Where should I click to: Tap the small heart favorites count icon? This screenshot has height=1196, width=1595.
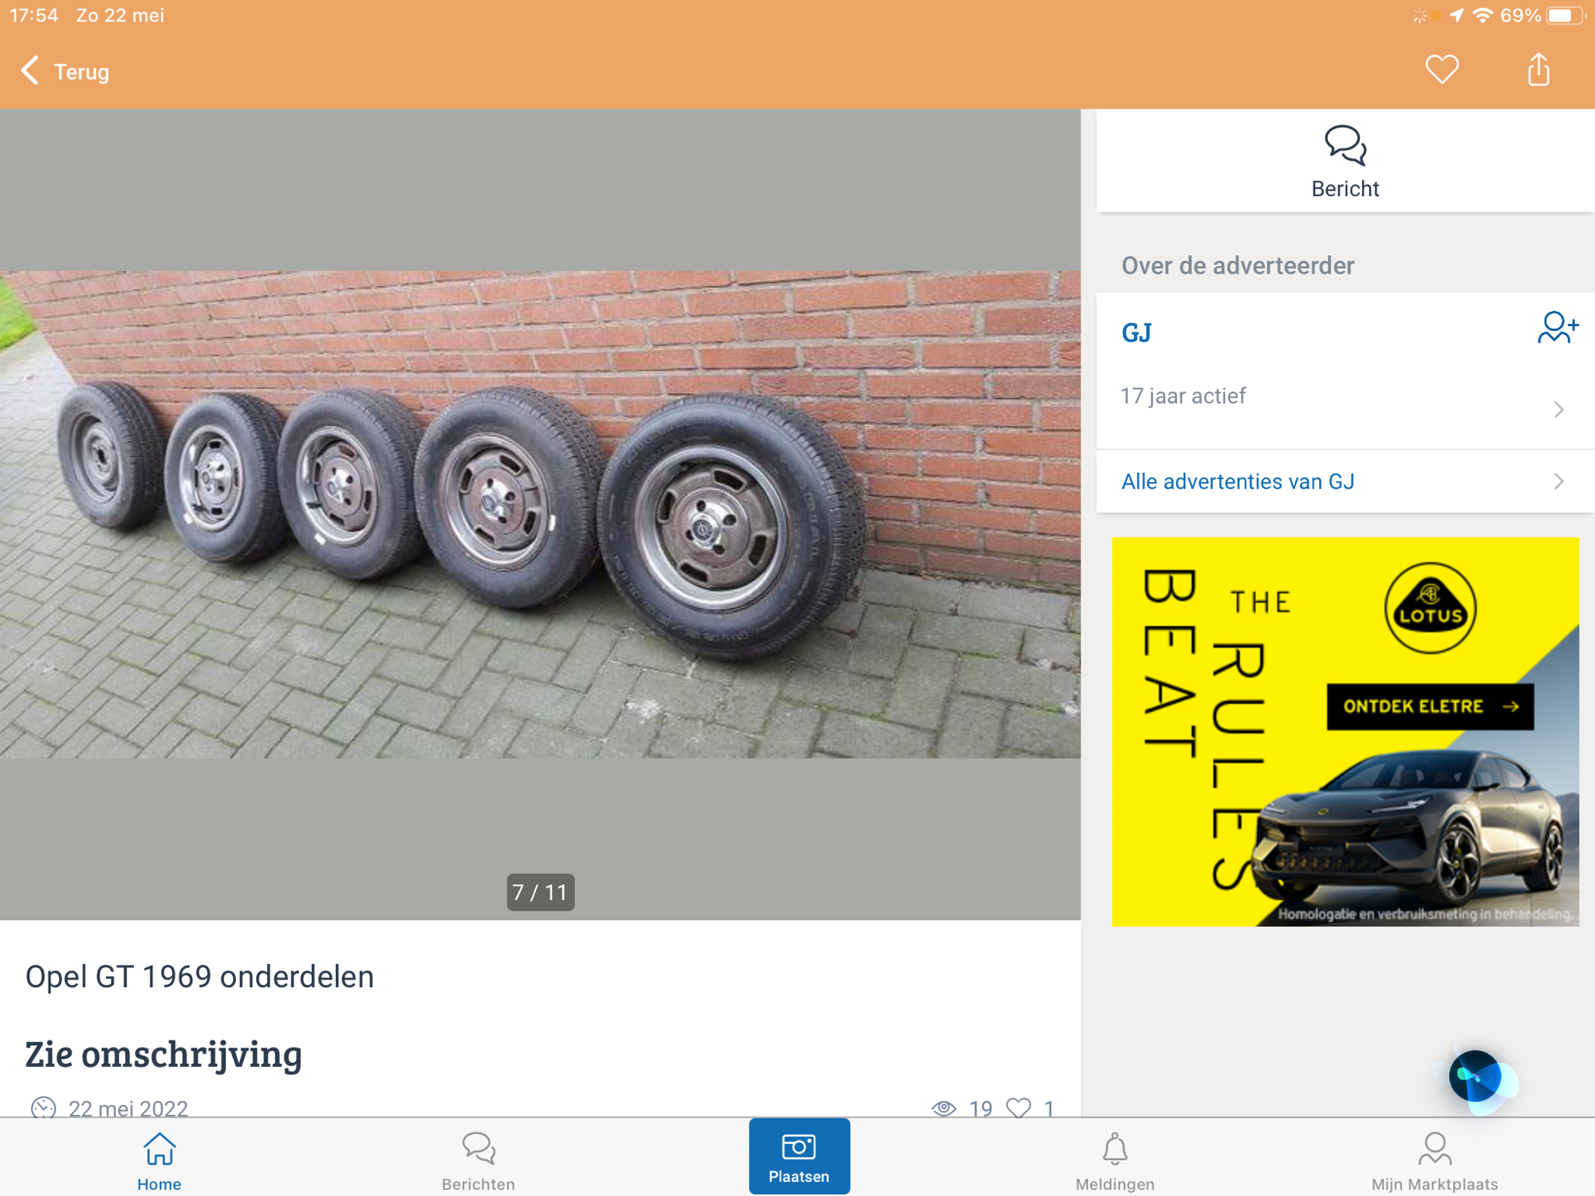[1018, 1107]
